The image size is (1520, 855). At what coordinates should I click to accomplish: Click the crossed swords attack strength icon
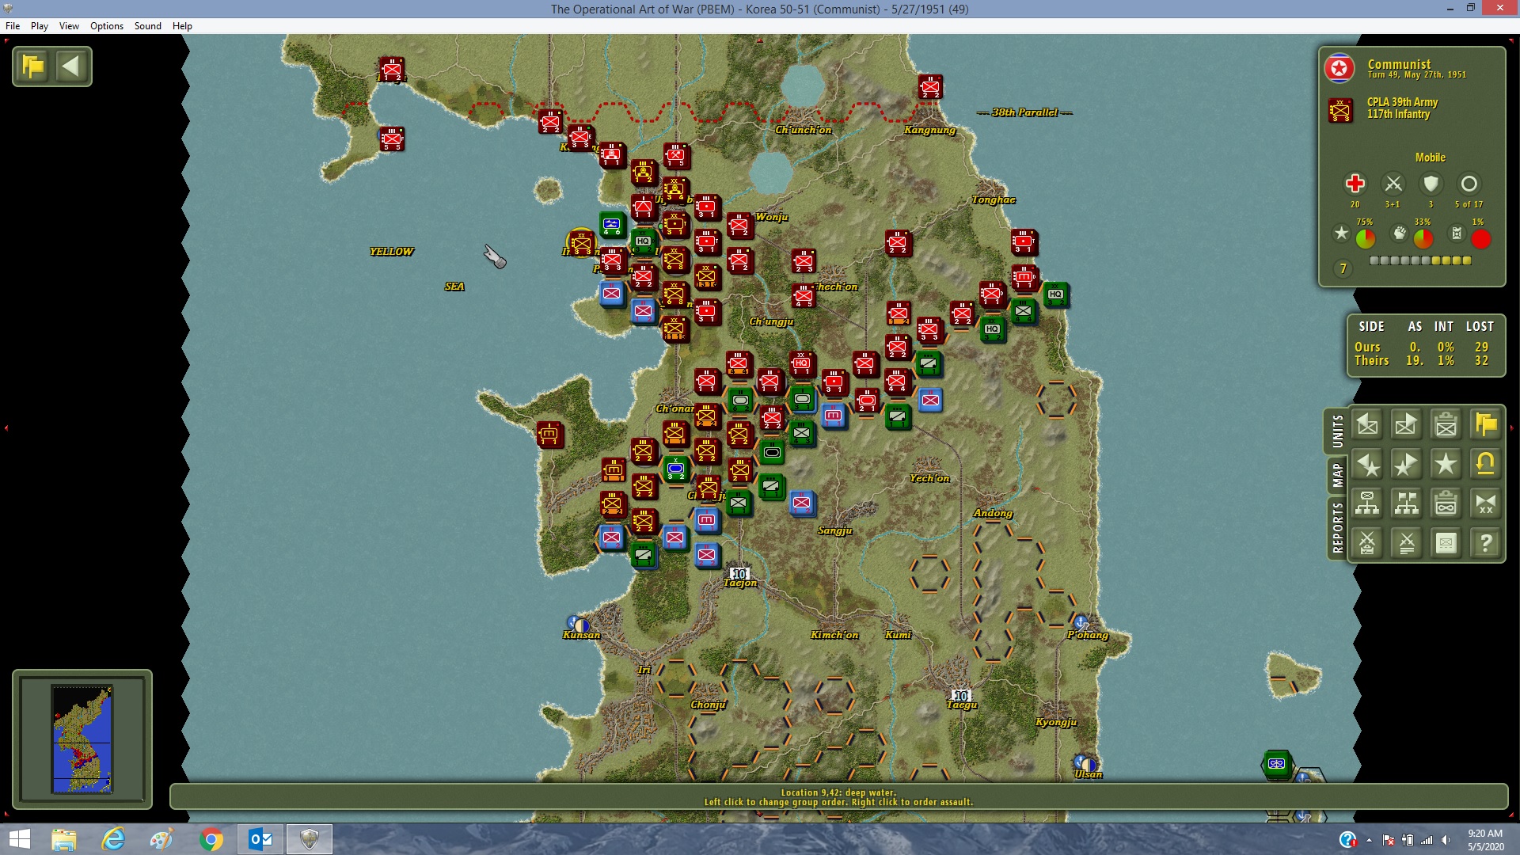tap(1393, 184)
